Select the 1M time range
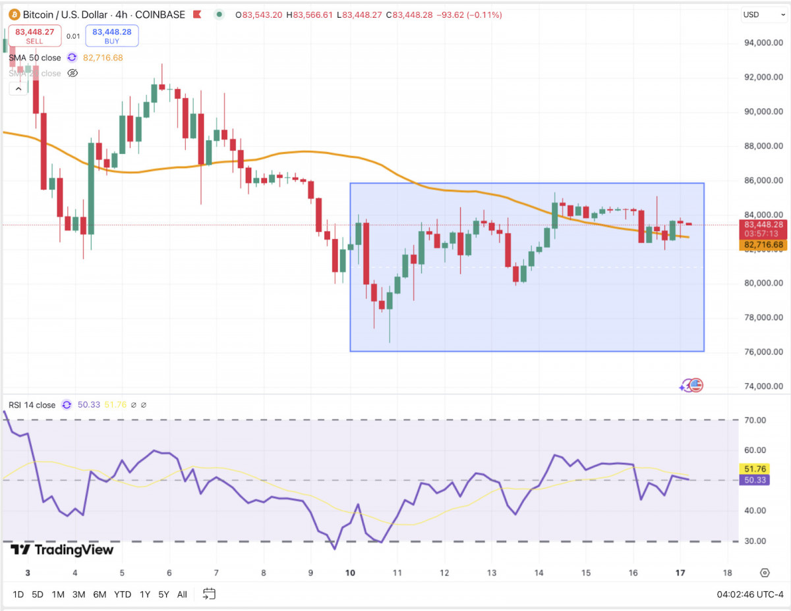Screen dimensions: 791x611 58,595
